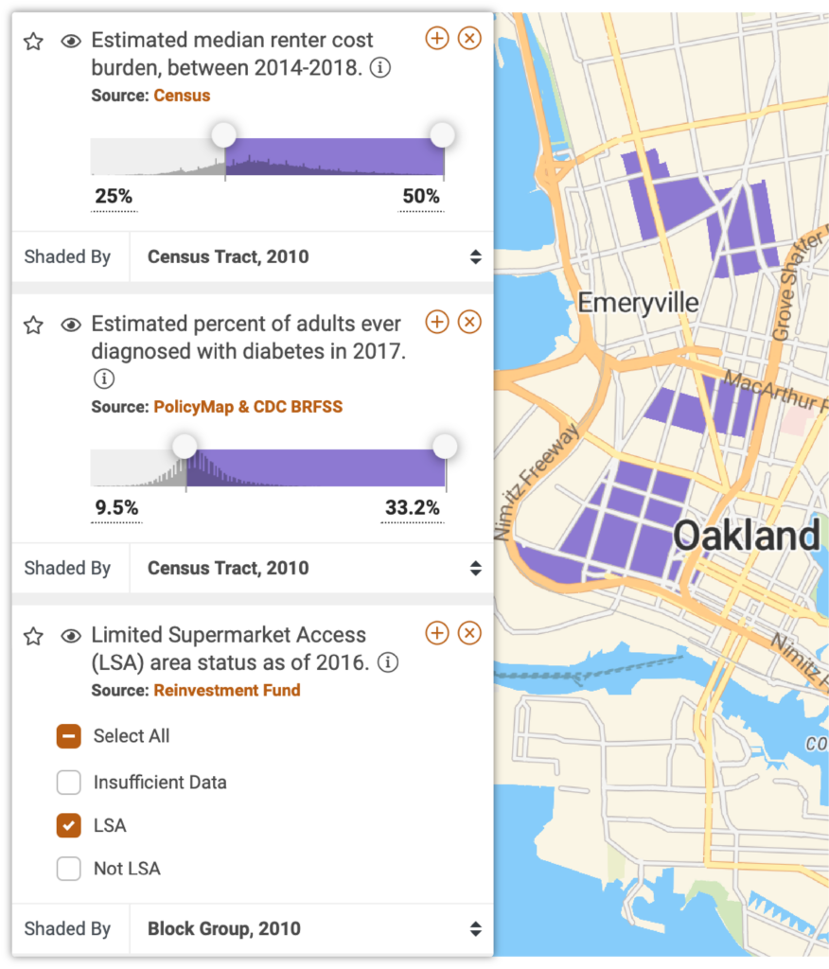The image size is (829, 969).
Task: Uncheck the LSA checkbox
Action: tap(69, 825)
